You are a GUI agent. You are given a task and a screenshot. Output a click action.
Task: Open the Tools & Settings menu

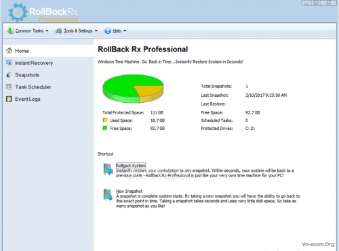tap(77, 30)
